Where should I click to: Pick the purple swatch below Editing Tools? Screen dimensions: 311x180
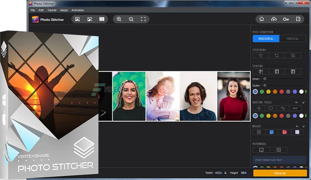click(295, 116)
